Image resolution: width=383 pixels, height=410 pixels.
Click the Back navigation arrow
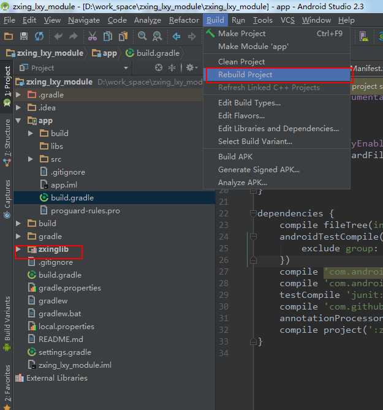(176, 36)
